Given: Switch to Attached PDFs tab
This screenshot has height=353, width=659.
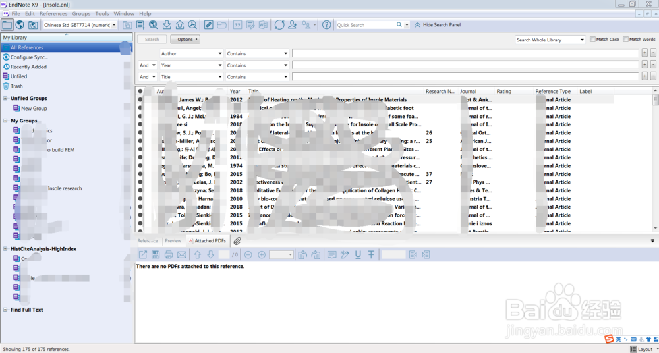Looking at the screenshot, I should [207, 241].
